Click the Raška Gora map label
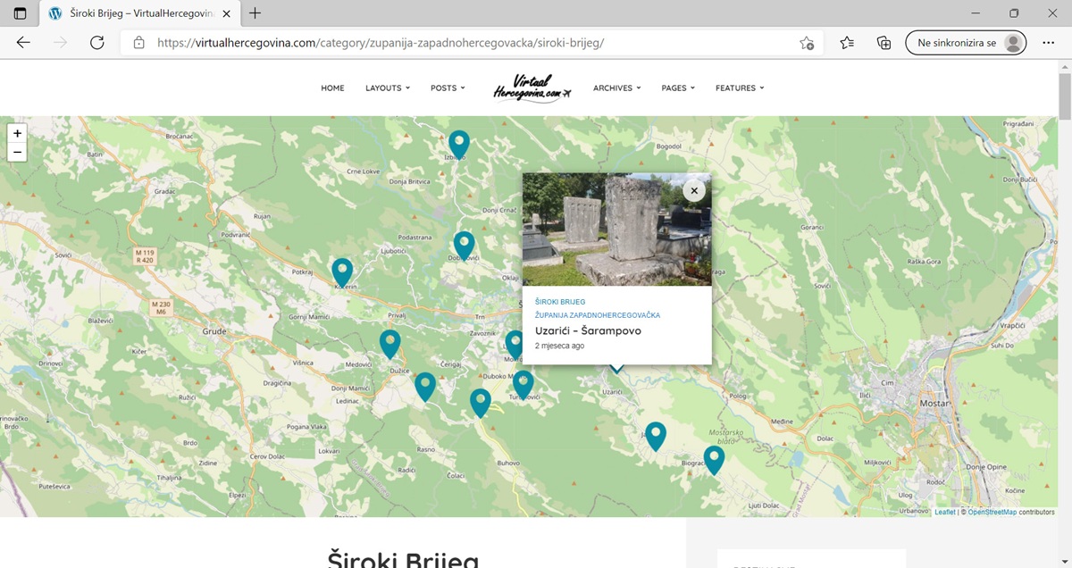Viewport: 1072px width, 568px height. [x=923, y=262]
